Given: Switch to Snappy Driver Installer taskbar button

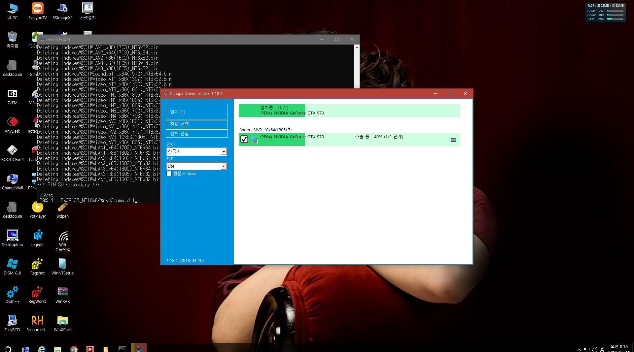Looking at the screenshot, I should pos(139,348).
